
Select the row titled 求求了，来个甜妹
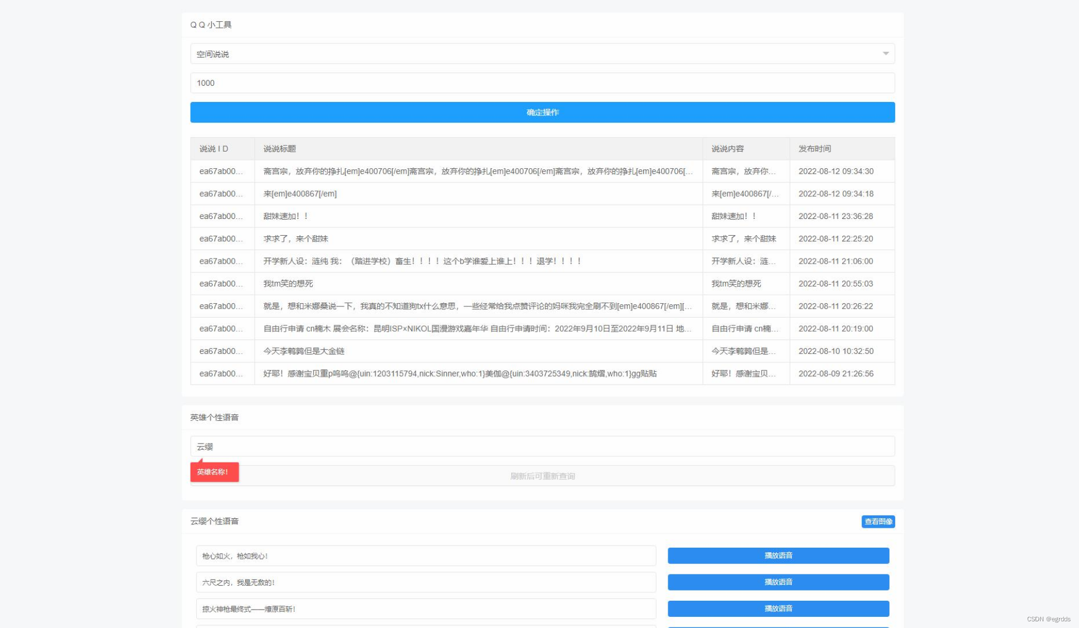[296, 238]
